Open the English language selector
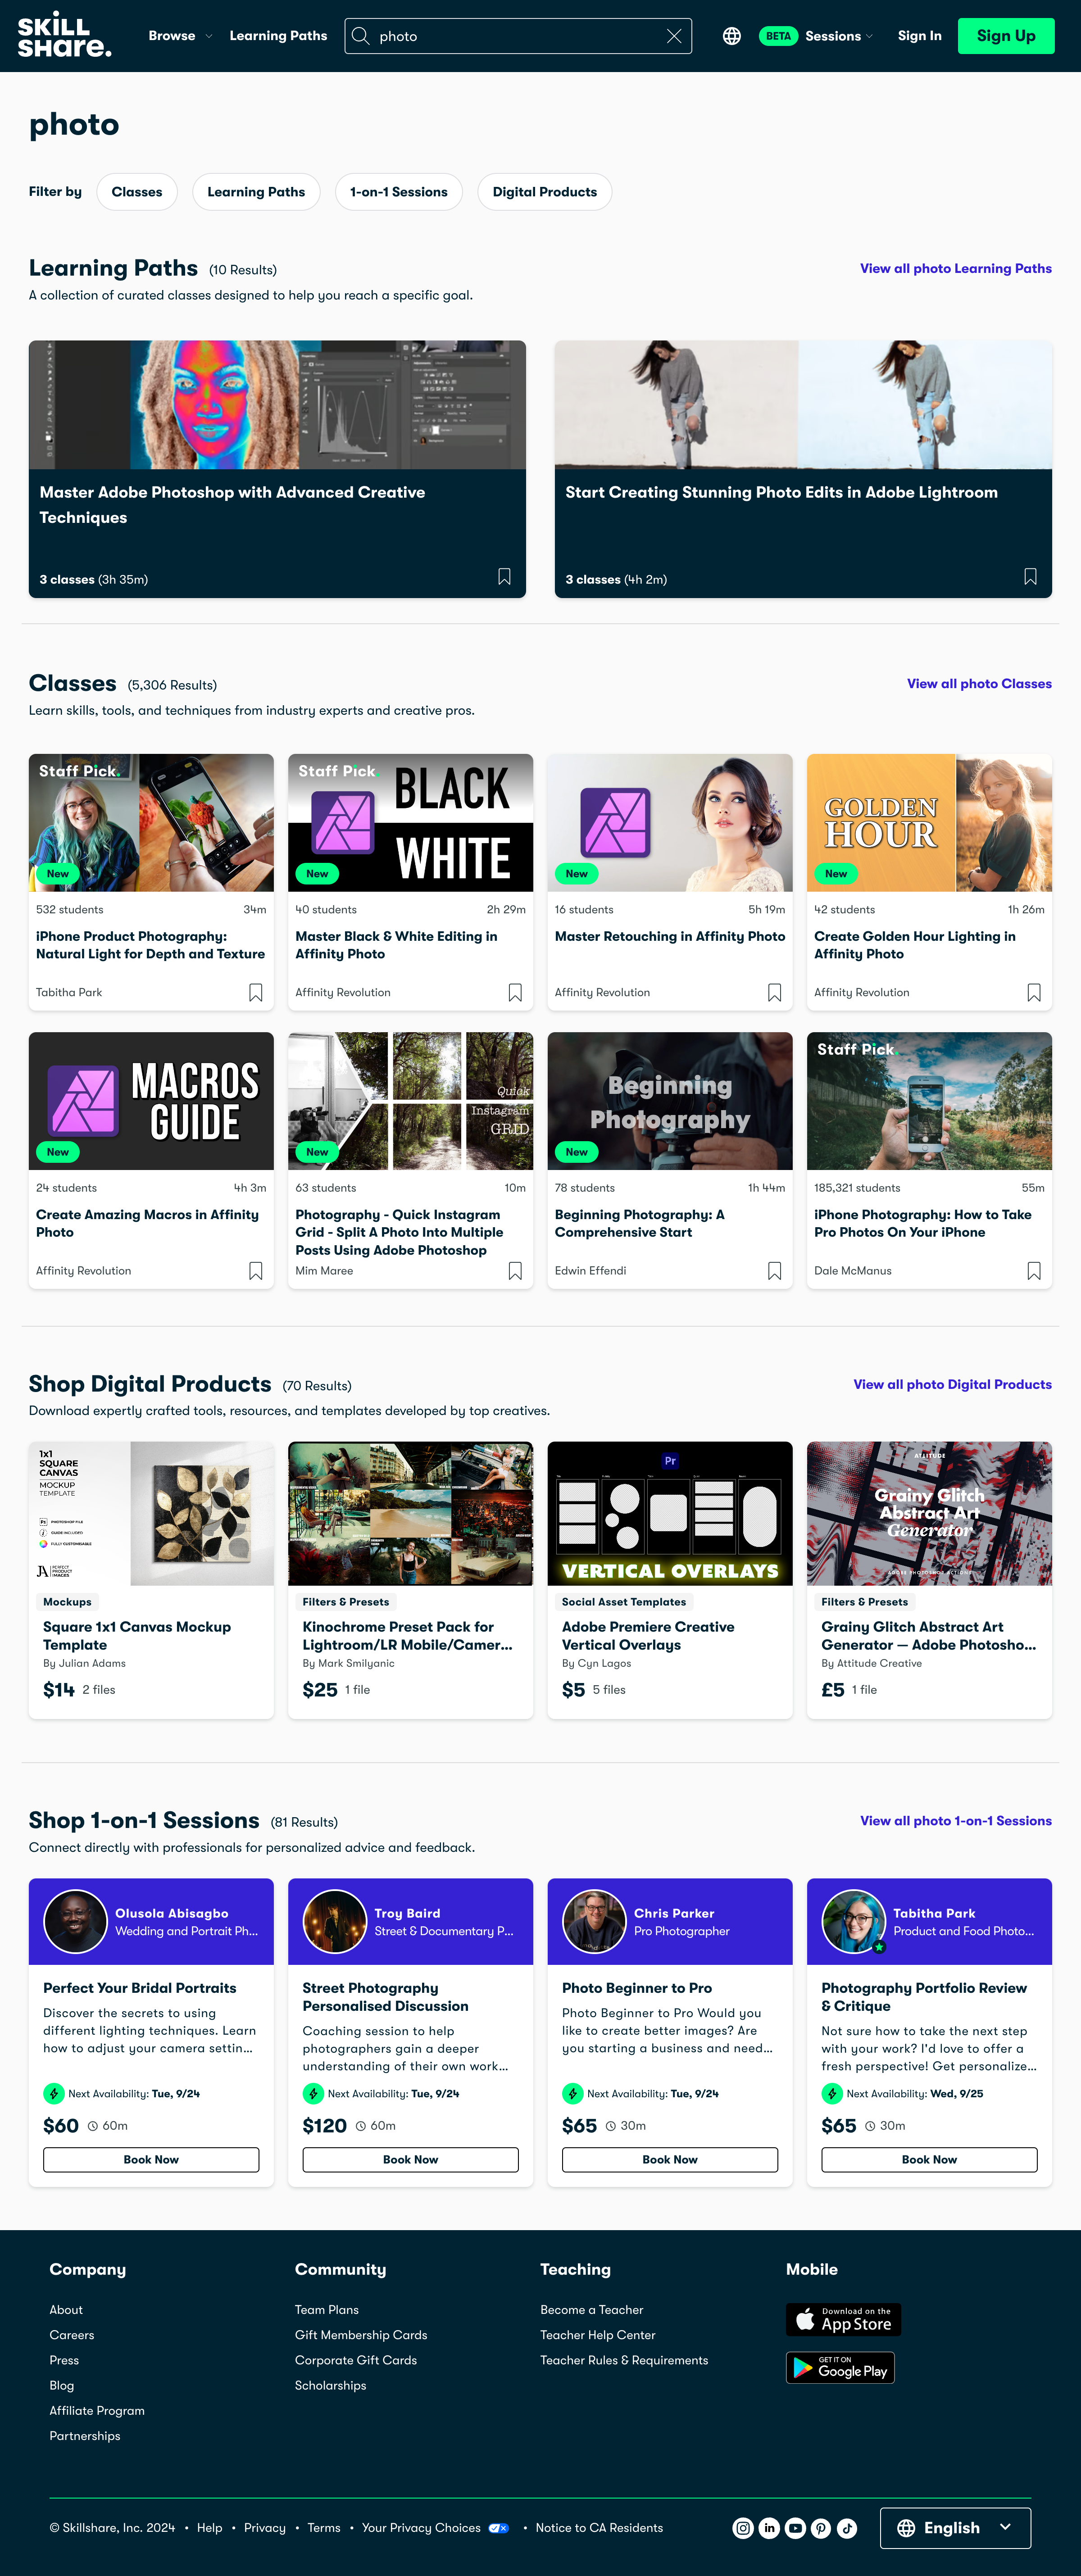 [x=955, y=2528]
